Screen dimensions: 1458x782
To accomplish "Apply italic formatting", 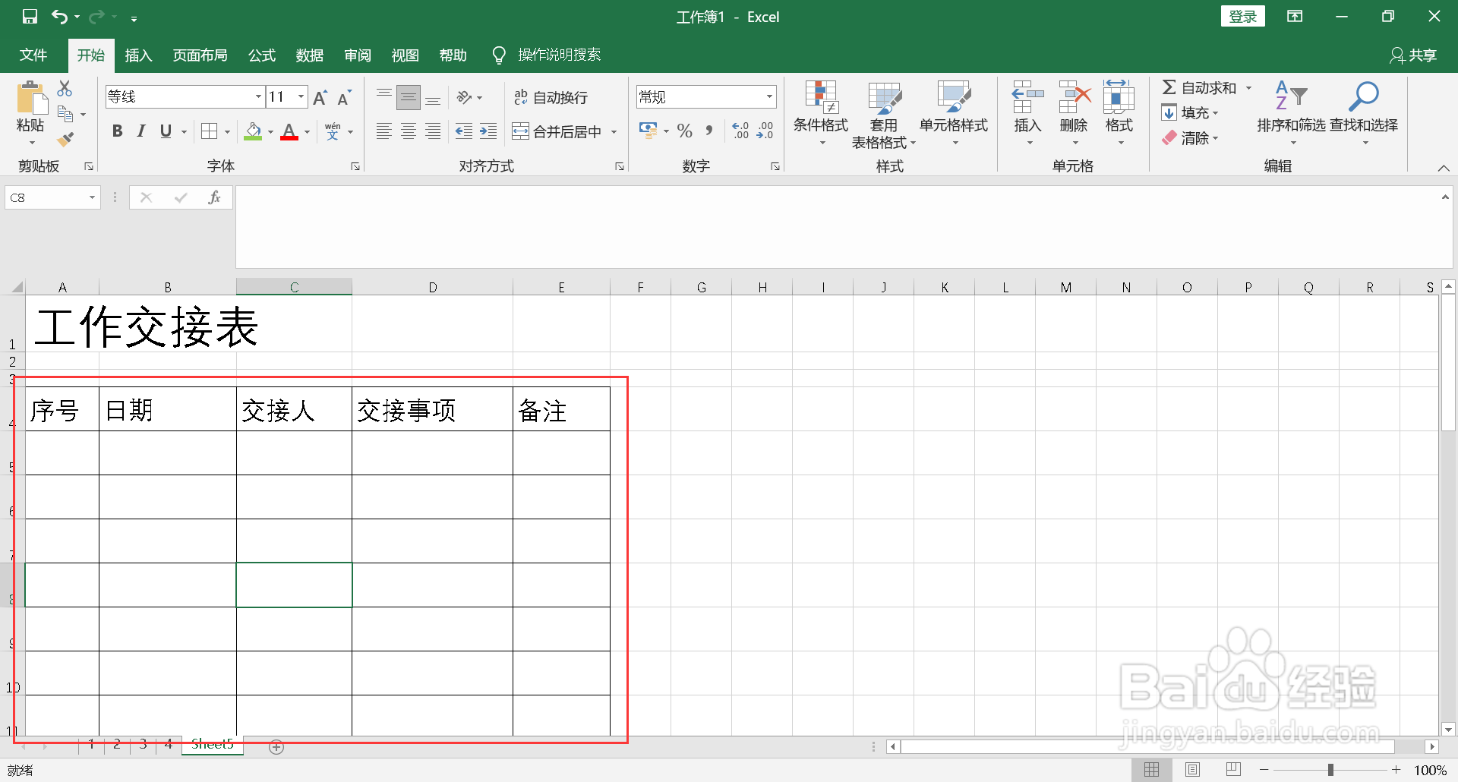I will (140, 131).
